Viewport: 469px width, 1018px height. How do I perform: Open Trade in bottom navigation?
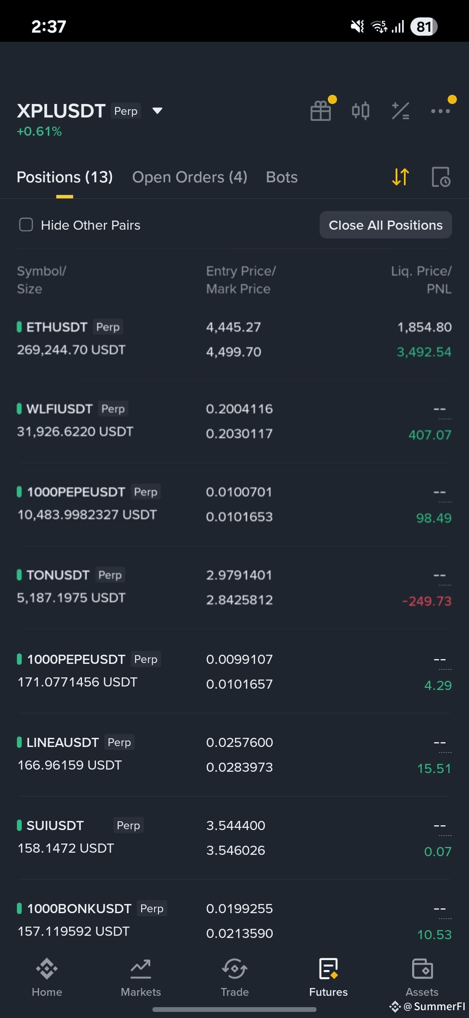click(x=234, y=978)
